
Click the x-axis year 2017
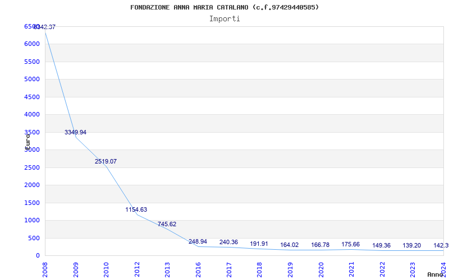click(229, 270)
